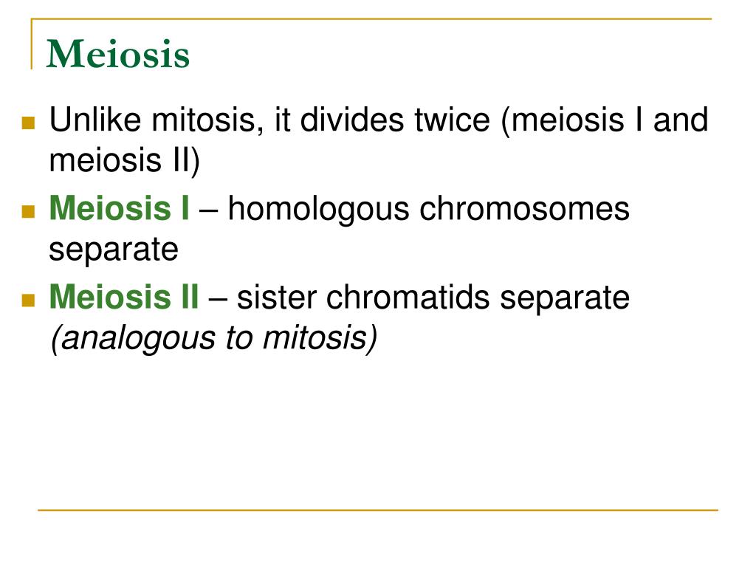Image resolution: width=756 pixels, height=567 pixels.
Task: Click the text 'meiosis II)' on second line
Action: coord(124,160)
